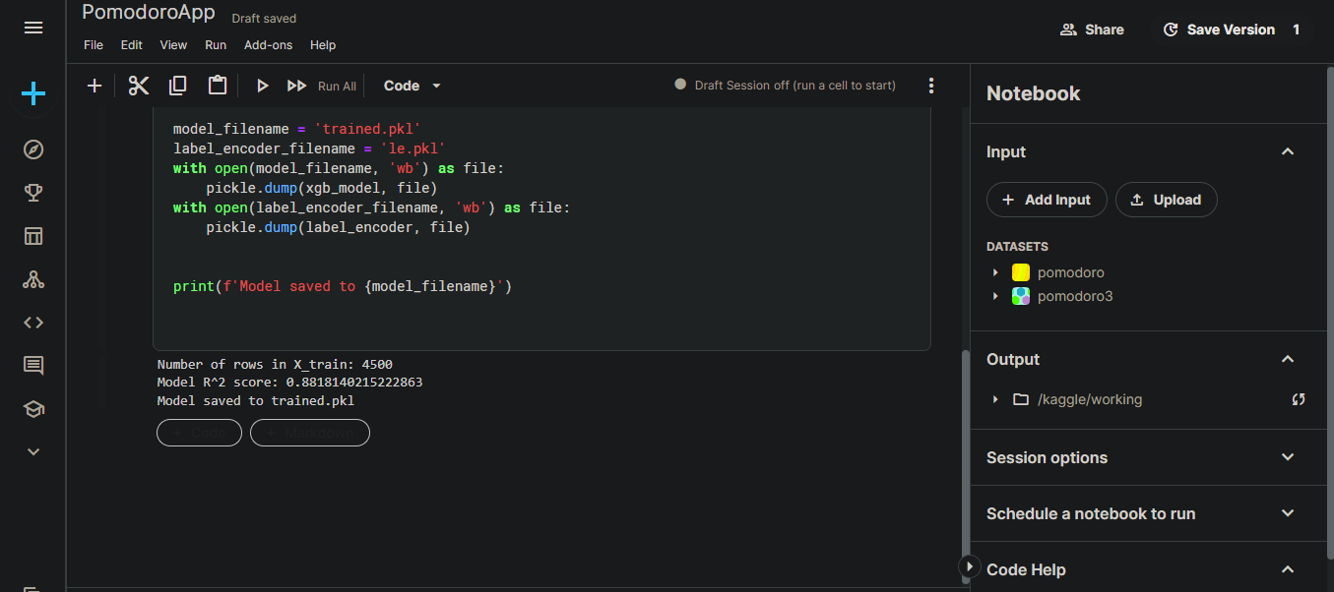The width and height of the screenshot is (1334, 592).
Task: Click 'Number of rows in X_train: 4500'
Action: (275, 364)
